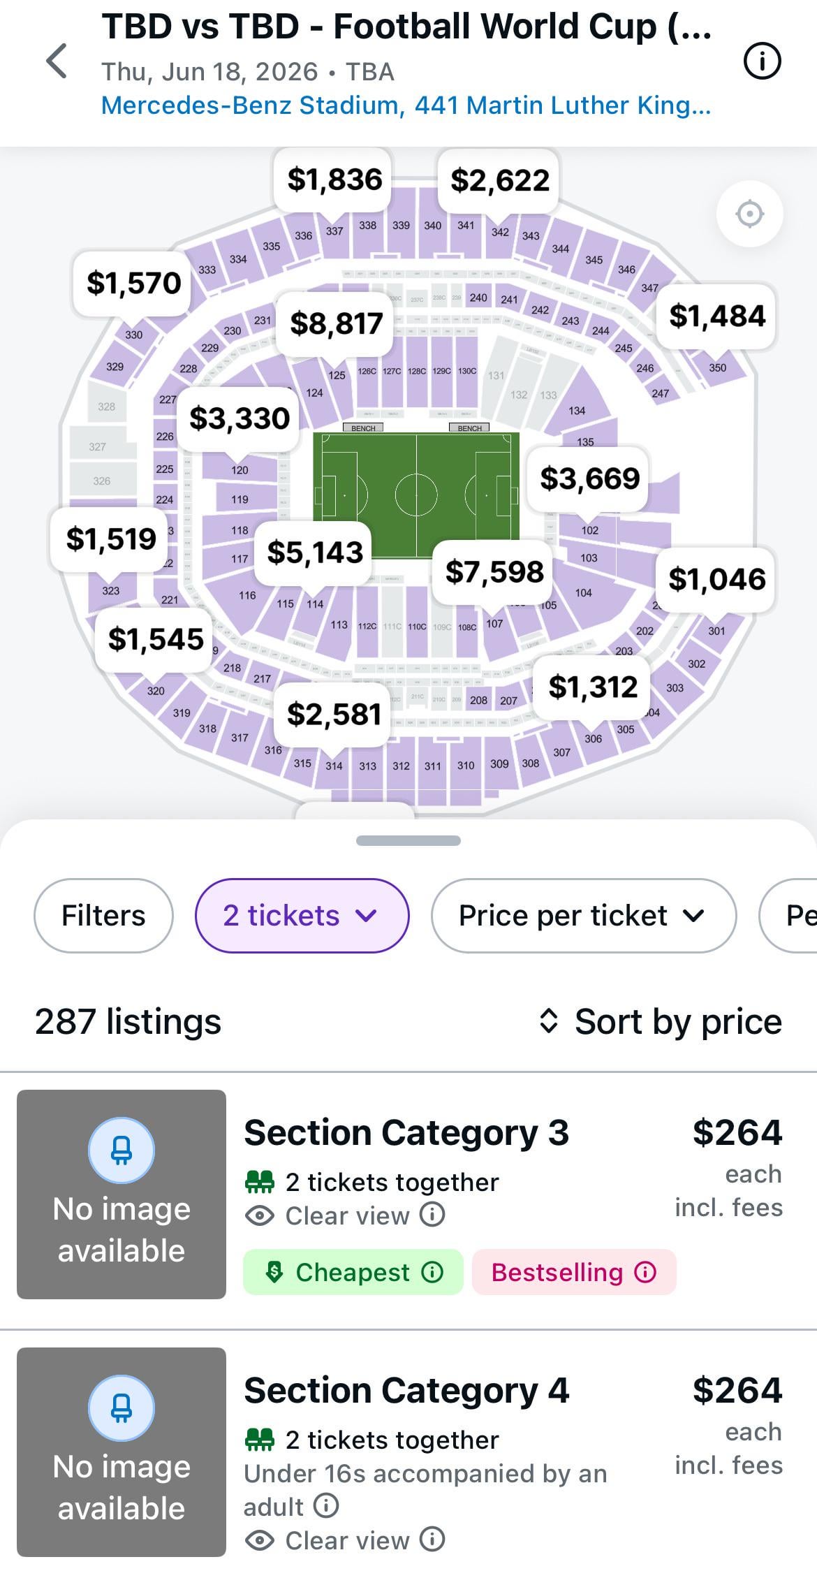Viewport: 817px width, 1571px height.
Task: Tap info icon beside Bestselling badge
Action: 645,1272
